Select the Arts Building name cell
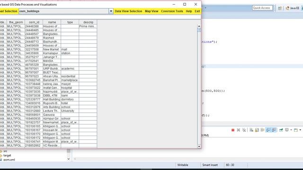This screenshot has width=303, height=170. coord(52,107)
